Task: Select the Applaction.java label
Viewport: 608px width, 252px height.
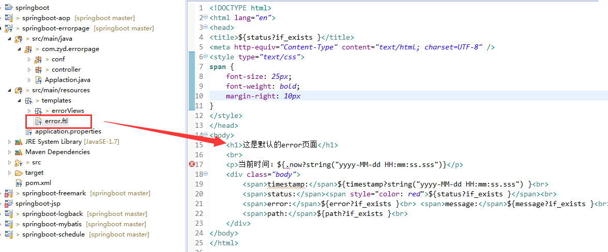Action: tap(68, 79)
